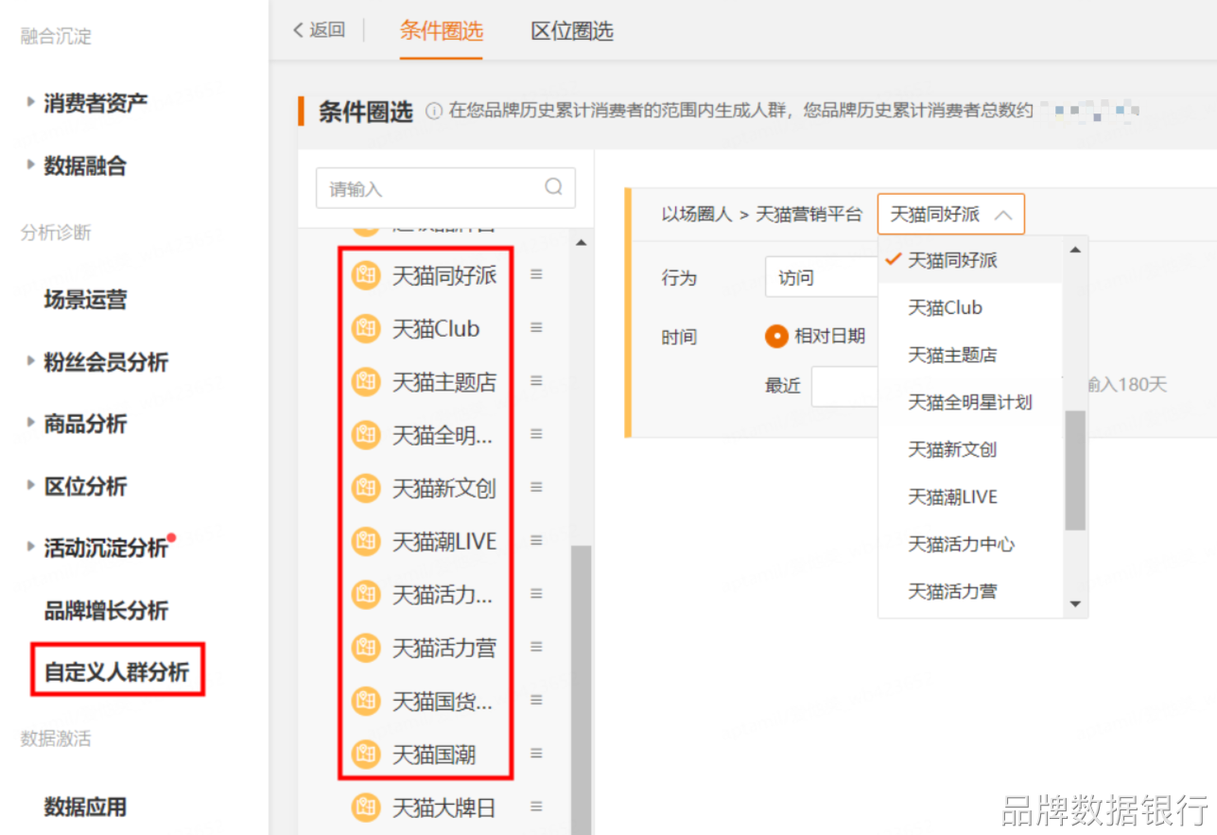Click the drag handle on the 天猫大牌日 row
This screenshot has width=1217, height=835.
pyautogui.click(x=536, y=807)
